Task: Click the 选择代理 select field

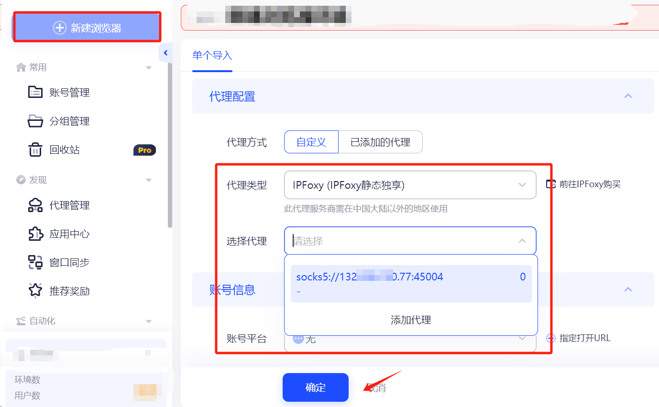Action: 410,241
